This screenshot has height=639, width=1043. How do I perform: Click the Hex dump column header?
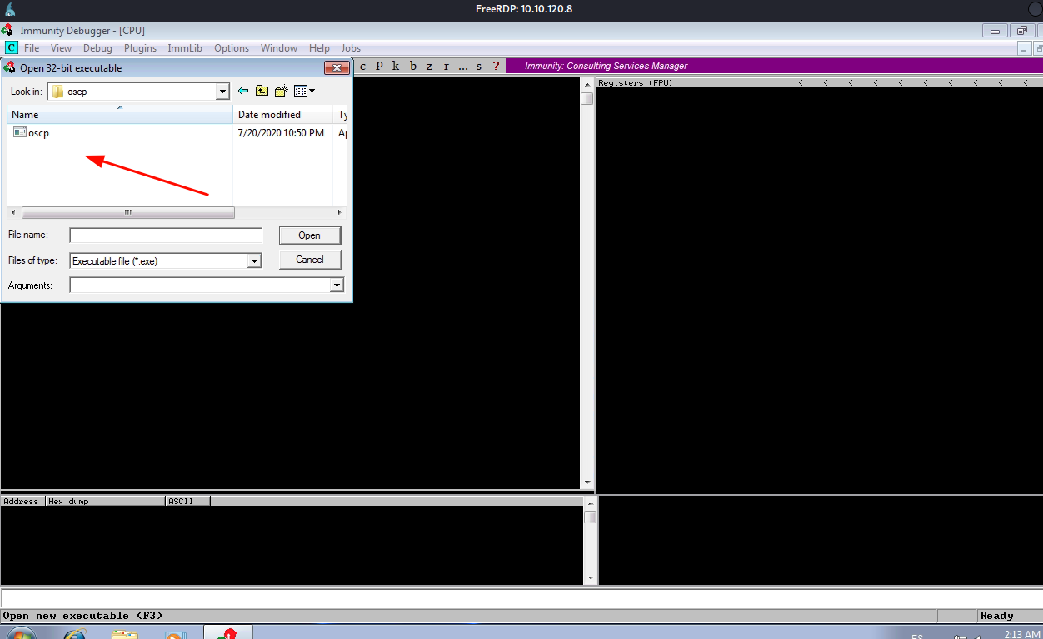coord(105,502)
